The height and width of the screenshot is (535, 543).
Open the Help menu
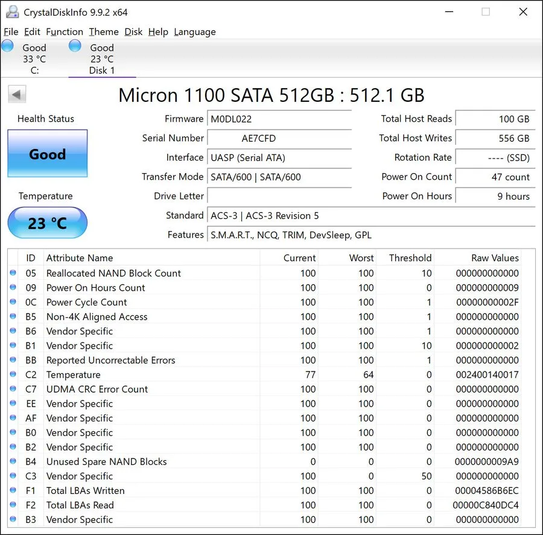tap(158, 32)
